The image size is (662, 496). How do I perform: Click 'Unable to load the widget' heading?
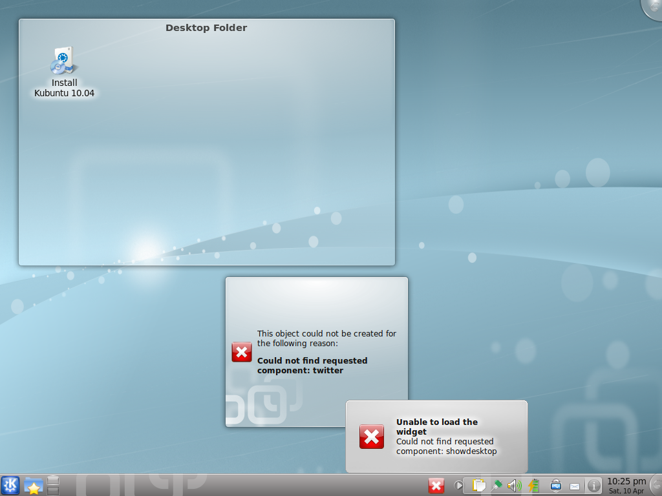(437, 426)
